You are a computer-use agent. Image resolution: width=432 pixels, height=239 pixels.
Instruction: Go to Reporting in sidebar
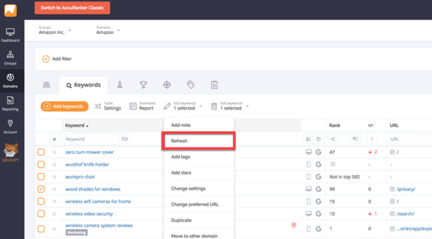coord(10,103)
